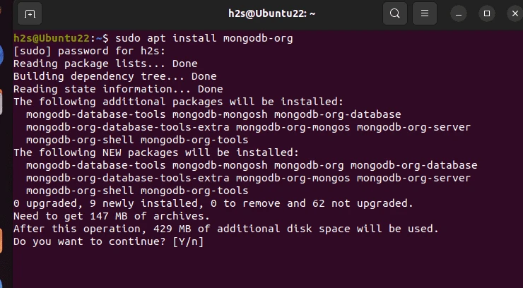Click the Reading package lists line
Viewport: 523px width, 288px height.
tap(105, 64)
